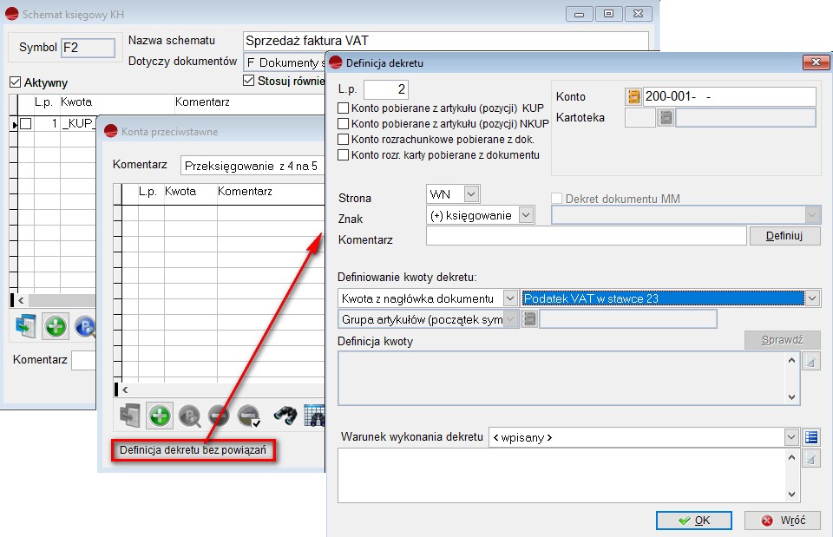This screenshot has height=537, width=833.
Task: Uncheck the Aktywny checkbox
Action: tap(15, 82)
